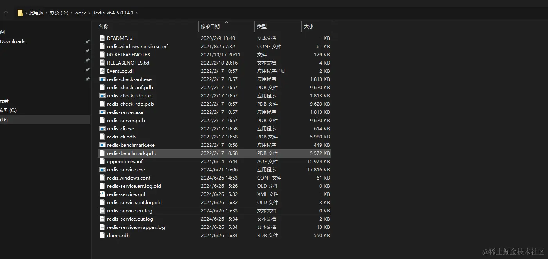Click the 2024/6/21 16:06 date cell
Screen dimensions: 548x259
click(219, 169)
